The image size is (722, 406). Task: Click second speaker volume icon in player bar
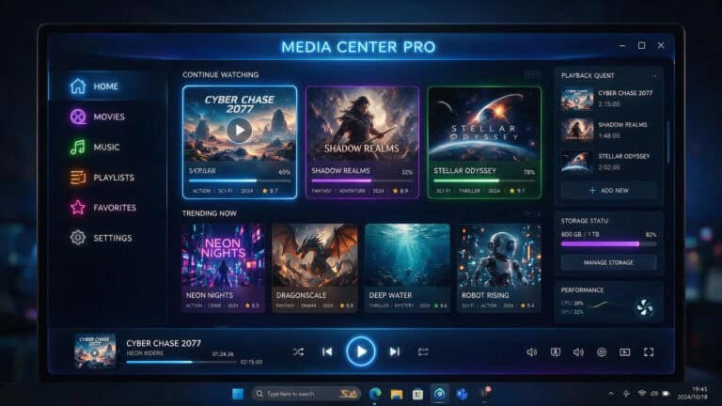click(x=578, y=352)
